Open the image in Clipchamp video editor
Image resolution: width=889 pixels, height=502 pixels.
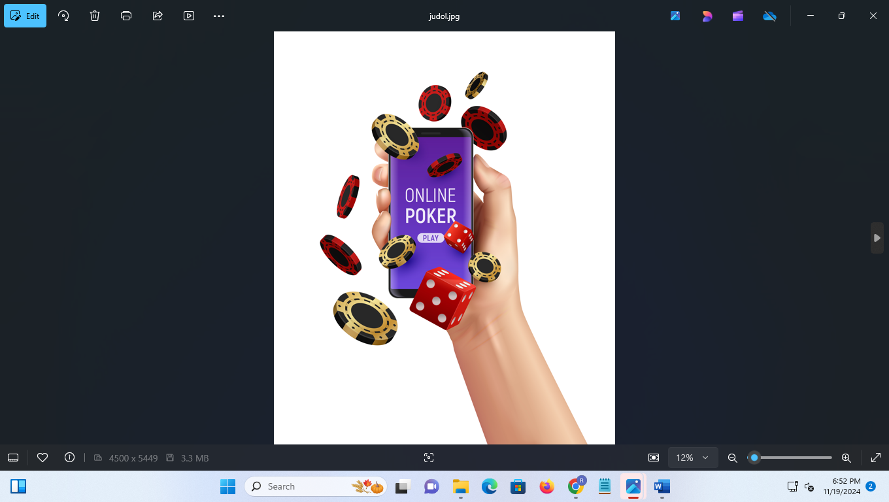click(738, 15)
